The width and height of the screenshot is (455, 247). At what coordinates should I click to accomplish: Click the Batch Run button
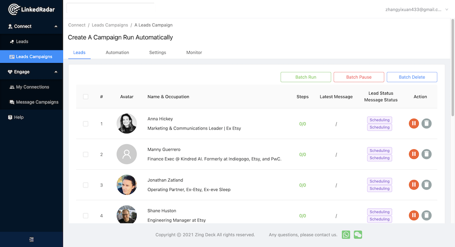click(x=306, y=77)
